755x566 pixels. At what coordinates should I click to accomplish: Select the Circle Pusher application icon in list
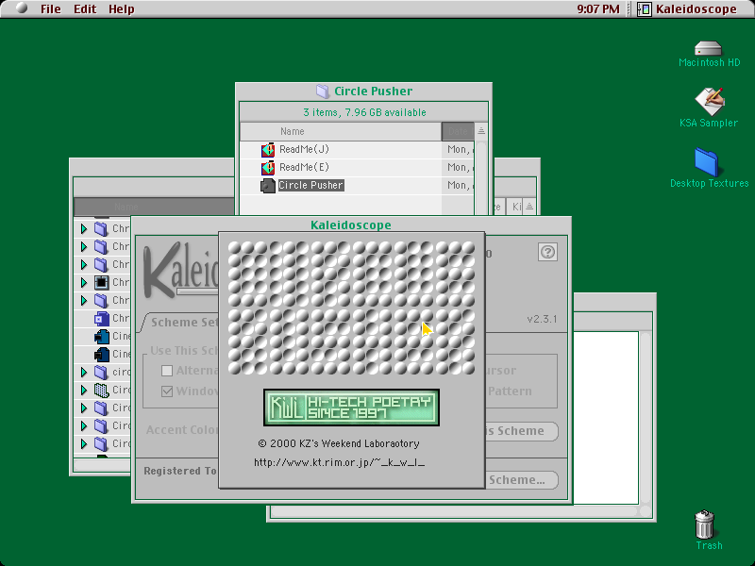coord(268,185)
